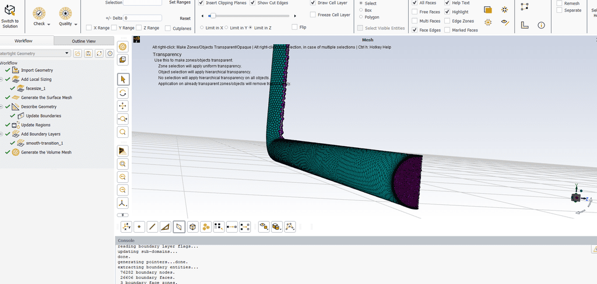Click the eye visibility icon in ribbon

[505, 23]
